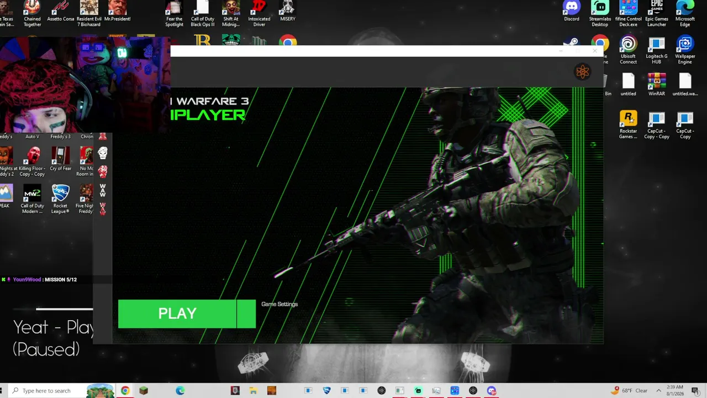The width and height of the screenshot is (707, 398).
Task: Select the WinRAR desktop icon
Action: (x=657, y=85)
